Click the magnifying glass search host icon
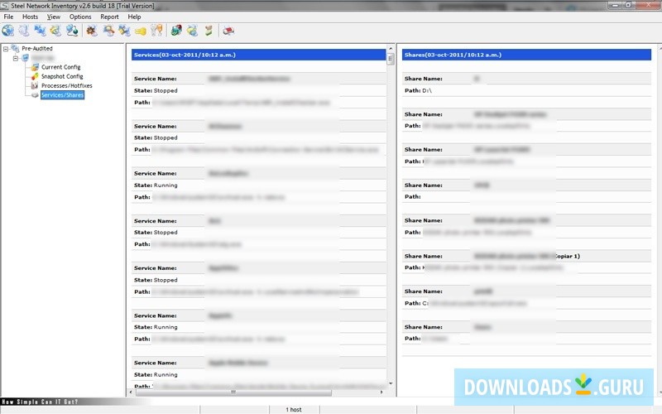The width and height of the screenshot is (662, 414). click(108, 31)
